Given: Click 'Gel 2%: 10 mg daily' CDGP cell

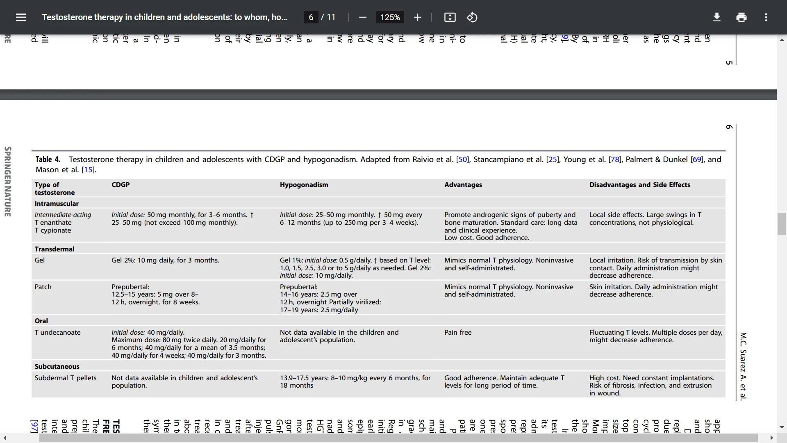Looking at the screenshot, I should tap(165, 260).
